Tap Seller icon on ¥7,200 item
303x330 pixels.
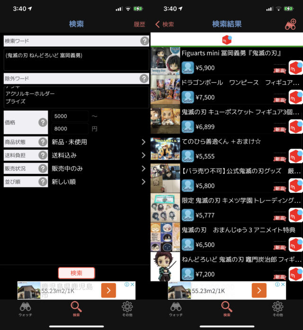188,274
